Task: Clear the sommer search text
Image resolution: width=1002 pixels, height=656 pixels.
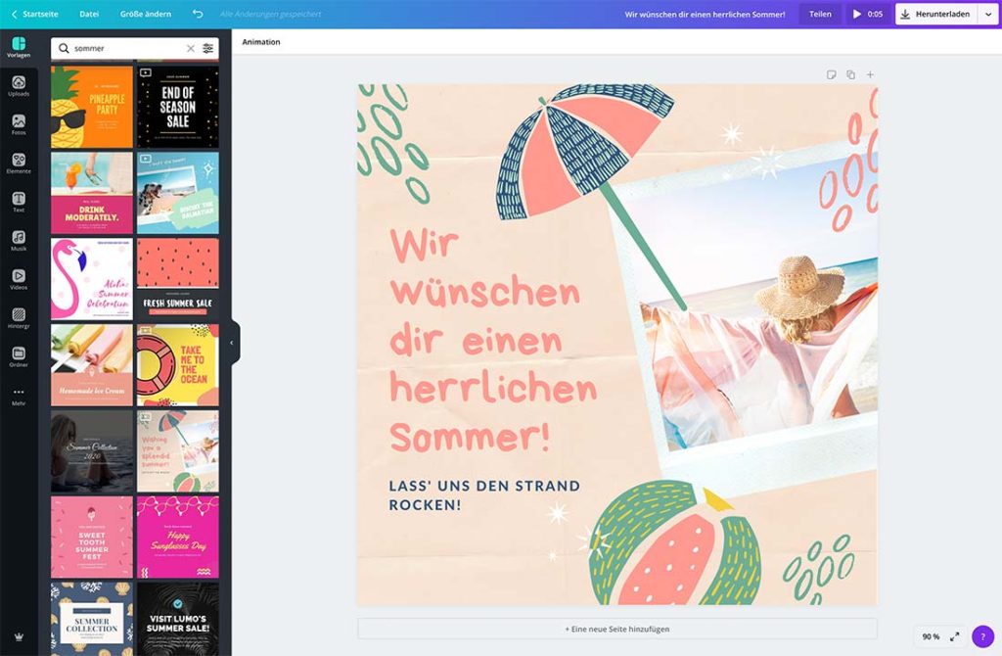Action: pyautogui.click(x=191, y=48)
